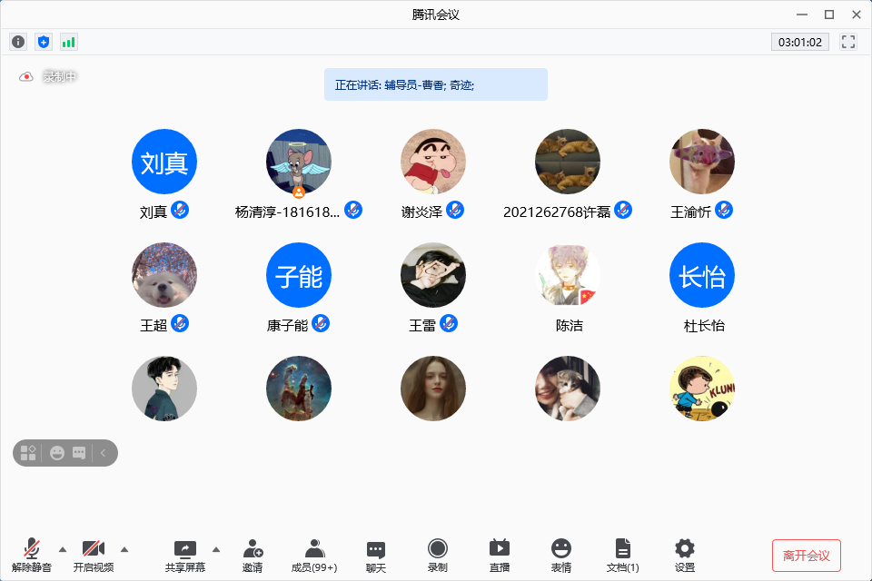Open the 表情 reactions panel
The width and height of the screenshot is (872, 581).
tap(561, 555)
